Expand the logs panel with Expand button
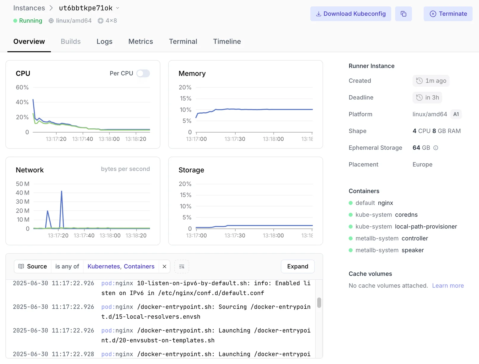Image resolution: width=479 pixels, height=364 pixels. pyautogui.click(x=298, y=267)
